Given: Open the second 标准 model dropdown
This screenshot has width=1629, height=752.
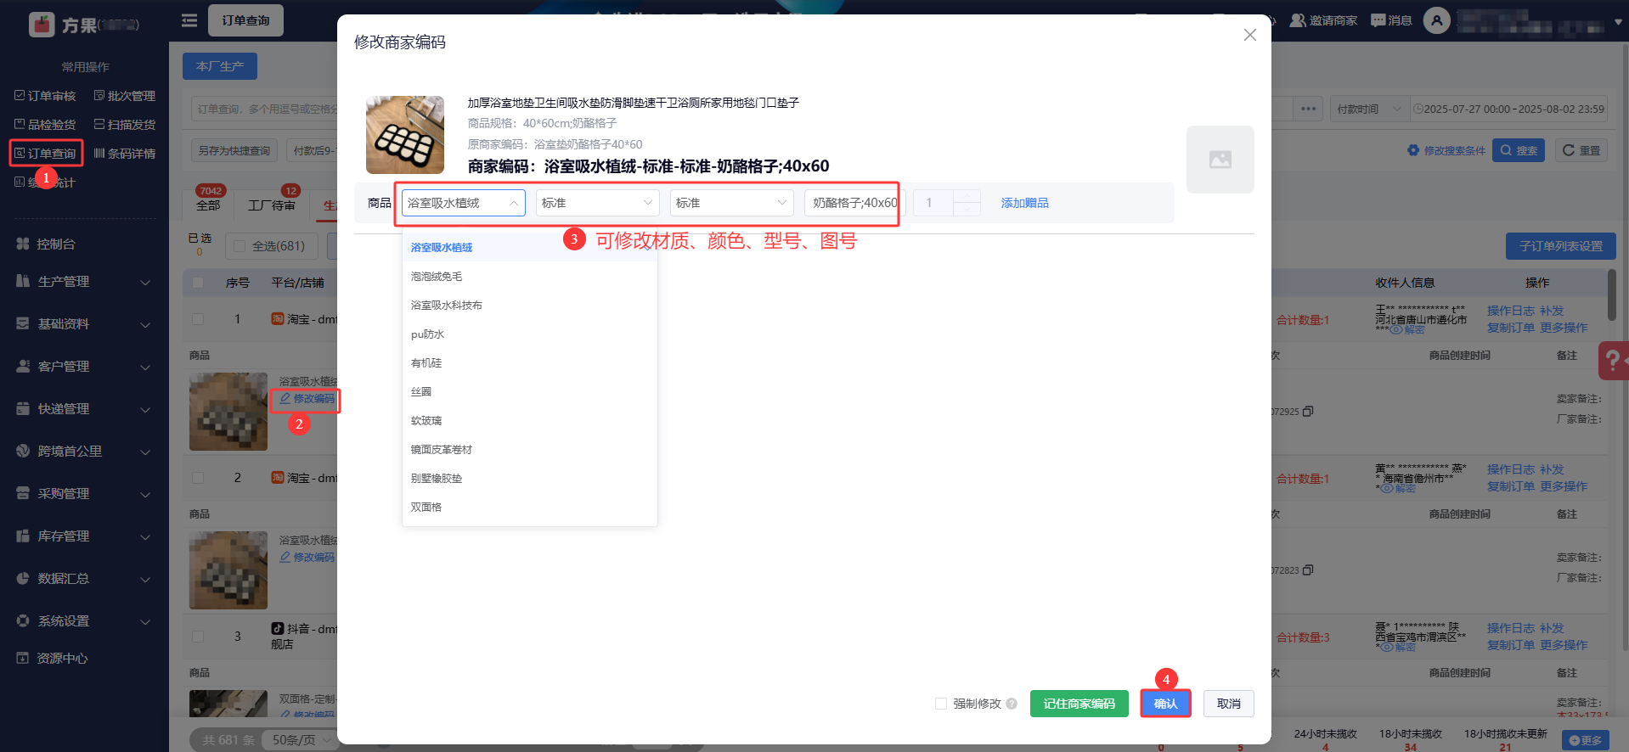Looking at the screenshot, I should coord(732,203).
